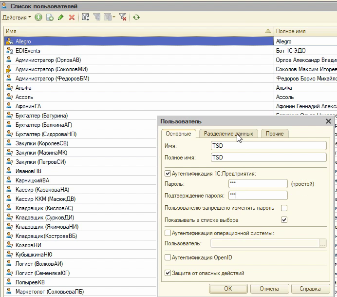Select the Логист (СеменякаЮГ) row
Image resolution: width=337 pixels, height=297 pixels.
point(80,273)
